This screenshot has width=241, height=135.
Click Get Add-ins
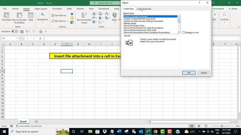pos(59,15)
